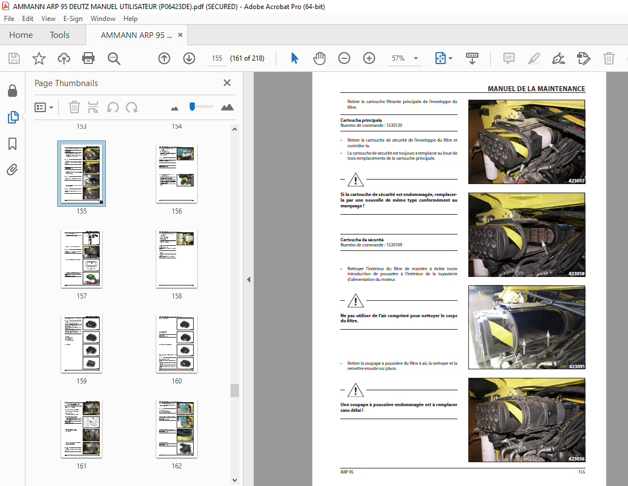This screenshot has height=486, width=628.
Task: Reduce thumbnail size small mountain icon
Action: [174, 108]
